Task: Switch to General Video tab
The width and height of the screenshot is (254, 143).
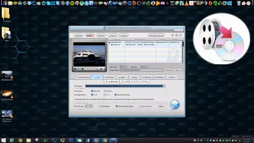Action: click(84, 77)
